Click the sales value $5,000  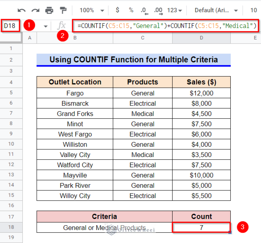click(201, 185)
